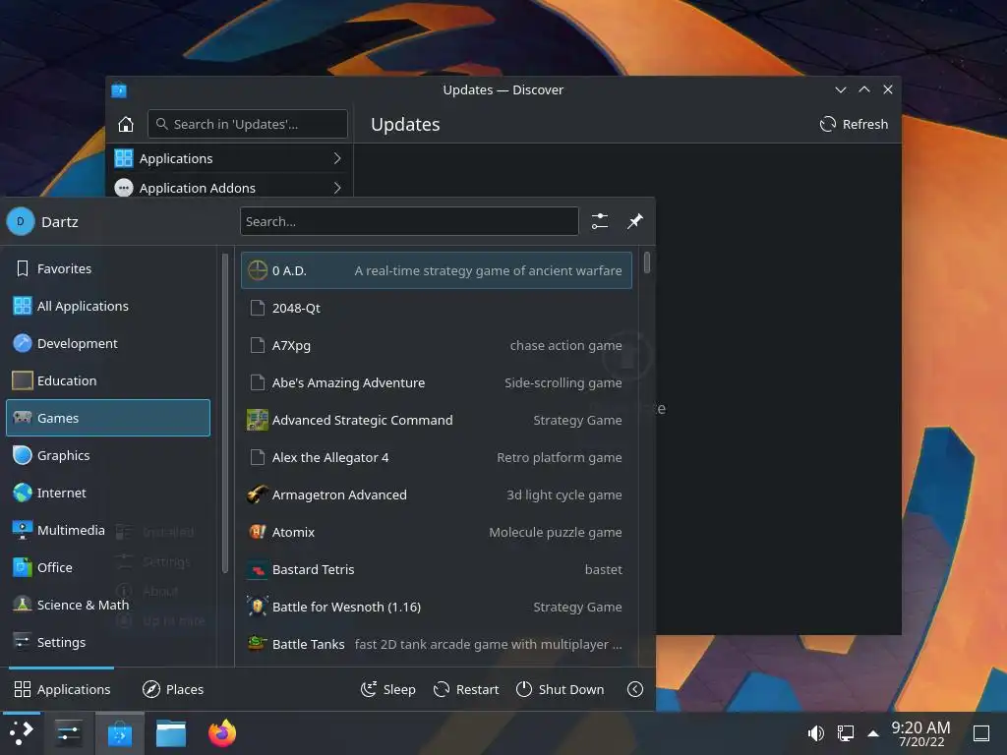Open Battle Tanks arcade game
Screen dimensions: 1007x755
[x=436, y=643]
